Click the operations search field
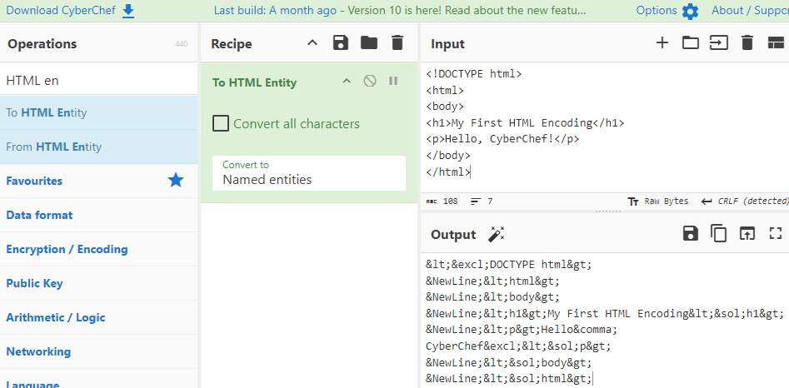This screenshot has width=789, height=388. pyautogui.click(x=98, y=81)
